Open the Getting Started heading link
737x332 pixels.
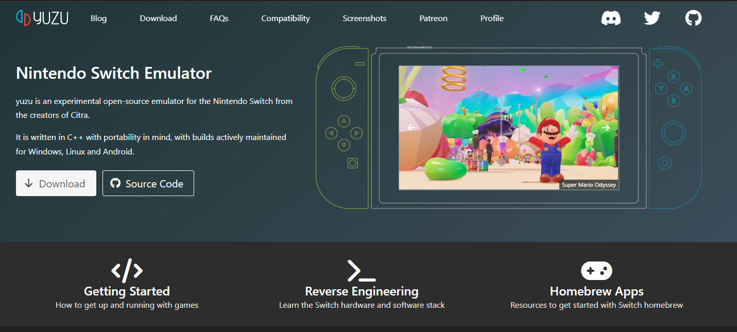coord(127,291)
